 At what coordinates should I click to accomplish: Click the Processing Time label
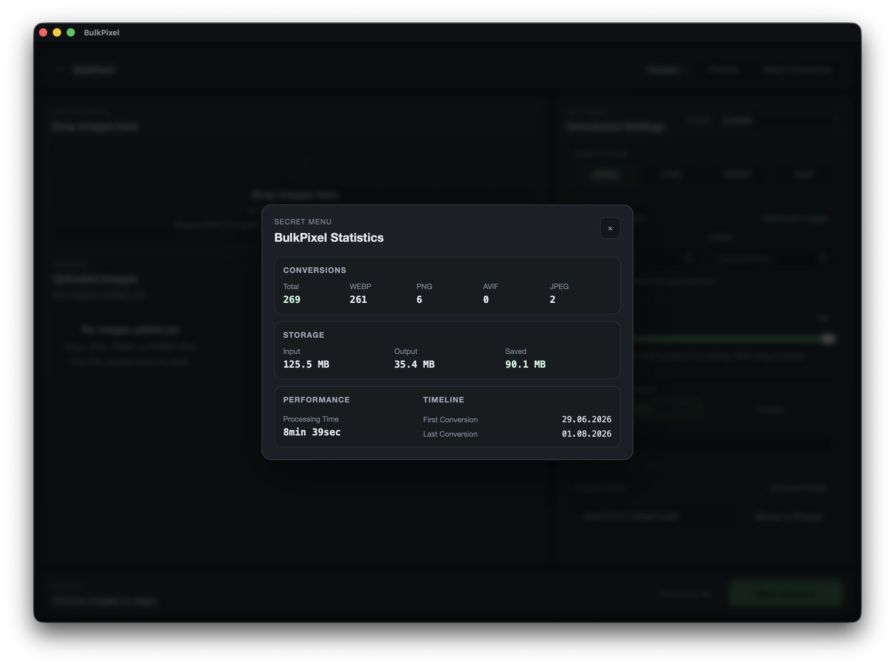(311, 419)
